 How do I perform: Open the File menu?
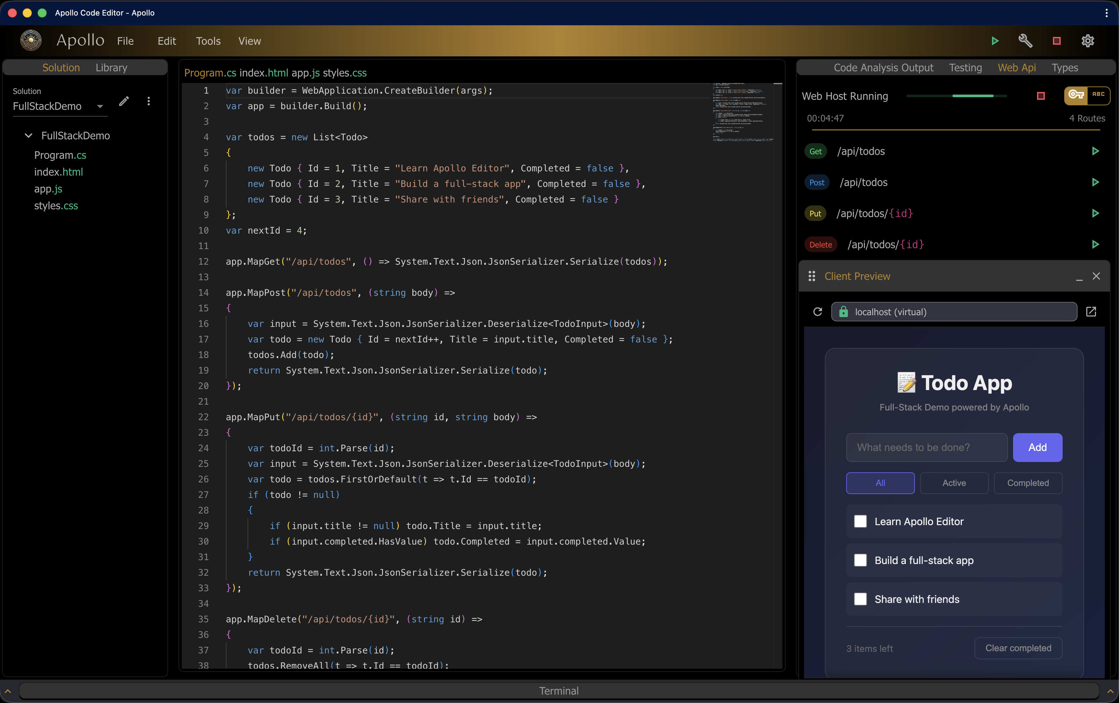point(125,41)
